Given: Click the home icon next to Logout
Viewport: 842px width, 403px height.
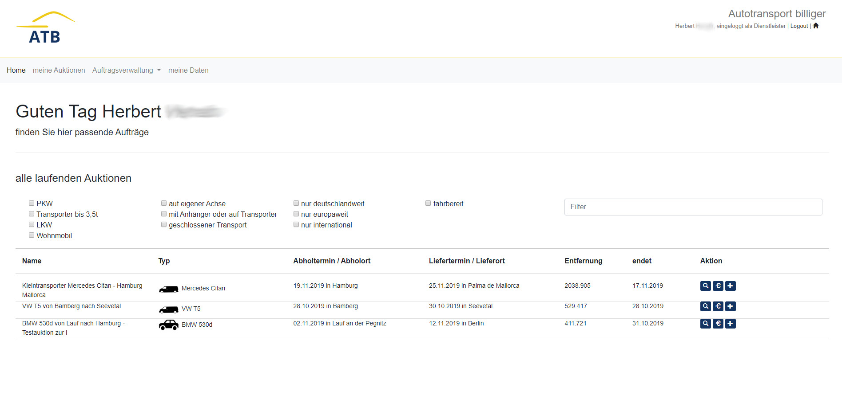Looking at the screenshot, I should pyautogui.click(x=816, y=26).
